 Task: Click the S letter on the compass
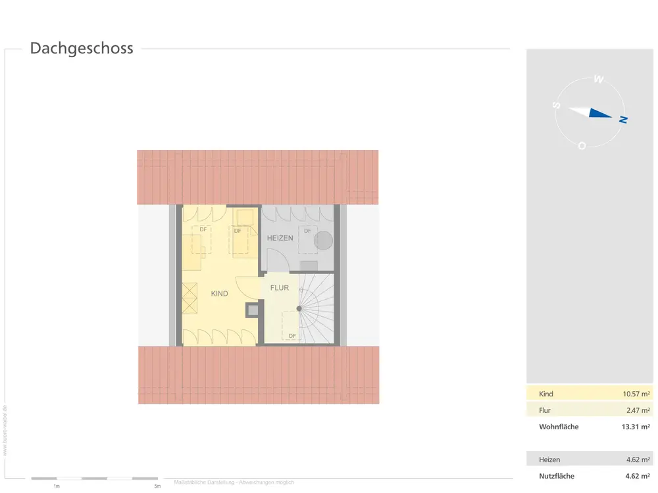point(557,105)
